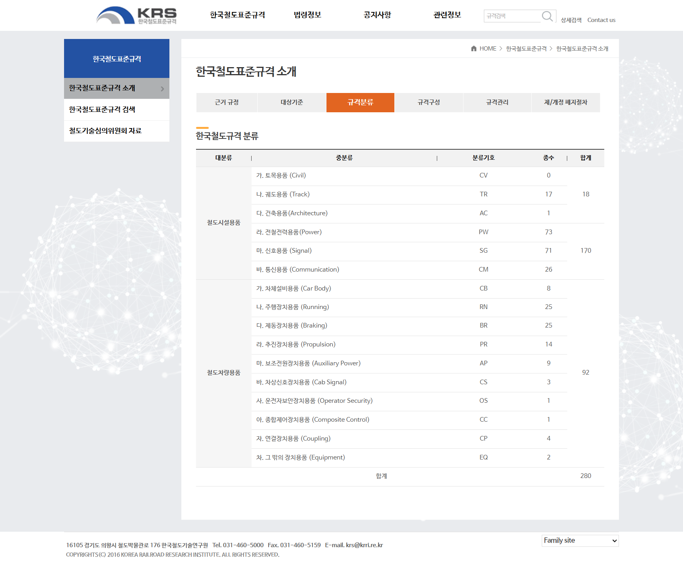The width and height of the screenshot is (683, 581).
Task: Click the home icon in breadcrumb
Action: [x=473, y=49]
